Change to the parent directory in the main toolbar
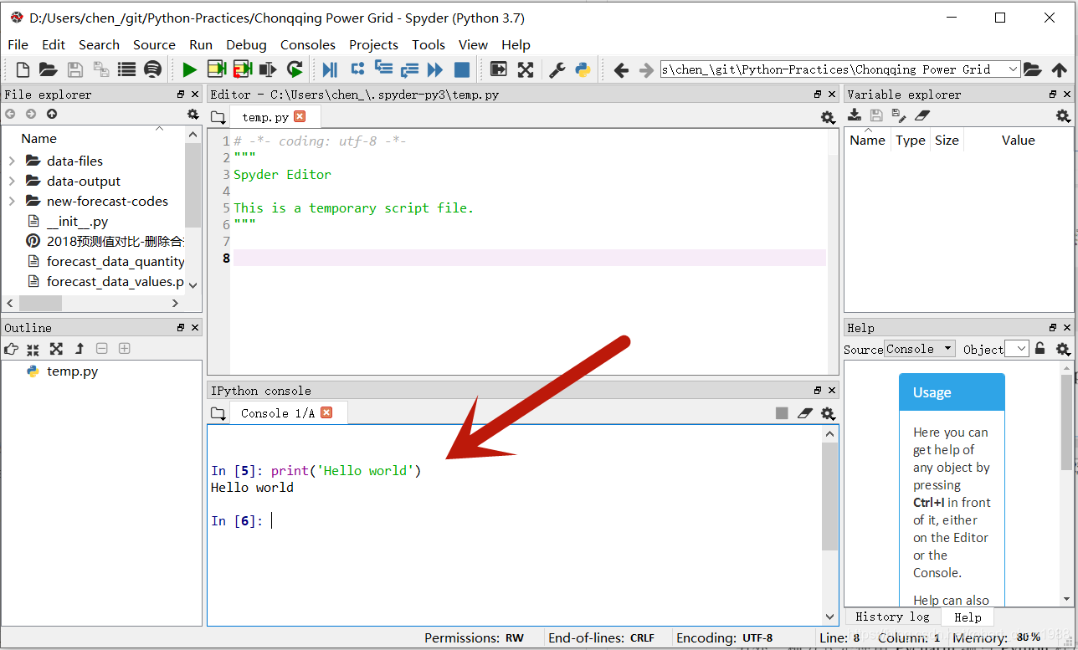This screenshot has height=650, width=1078. (1060, 69)
